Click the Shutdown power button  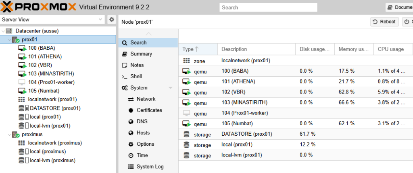(408, 22)
